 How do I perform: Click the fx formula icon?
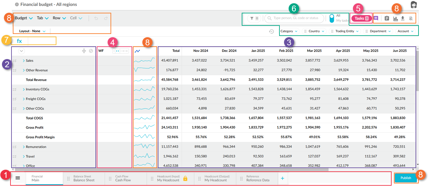point(19,41)
